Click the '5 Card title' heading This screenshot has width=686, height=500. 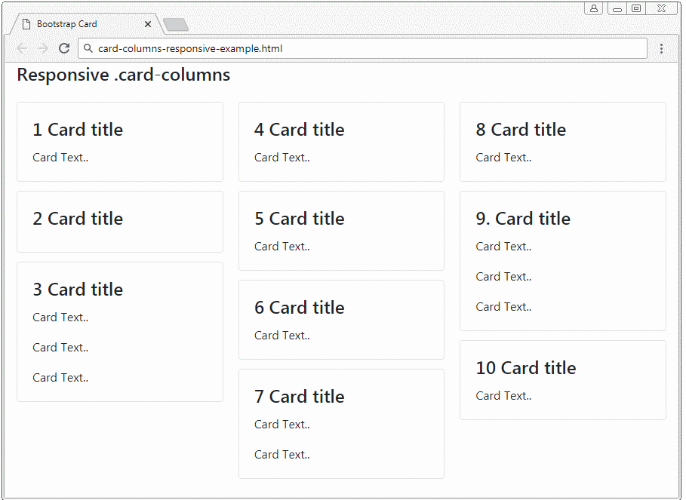299,219
